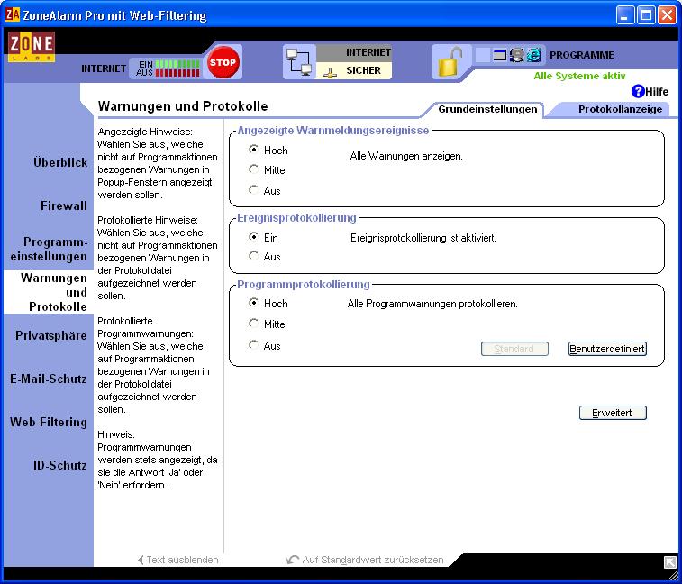
Task: Open the Privatsphäre section
Action: 50,335
